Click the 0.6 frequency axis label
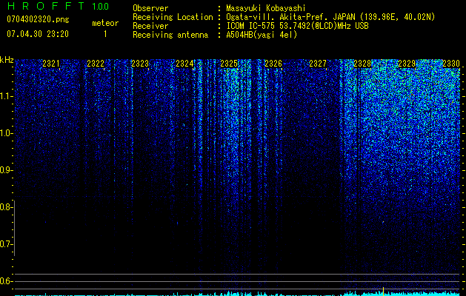The image size is (466, 296). tap(5, 281)
